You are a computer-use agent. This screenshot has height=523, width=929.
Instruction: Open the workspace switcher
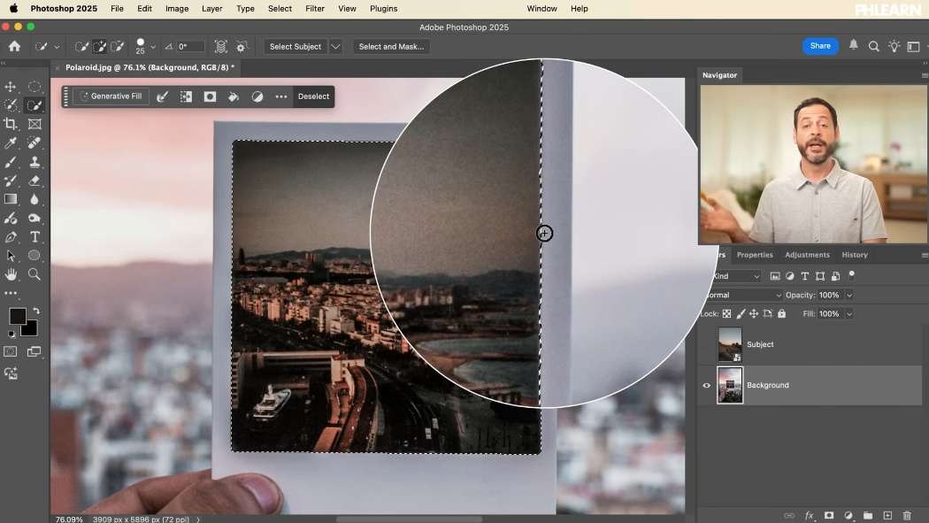tap(913, 46)
